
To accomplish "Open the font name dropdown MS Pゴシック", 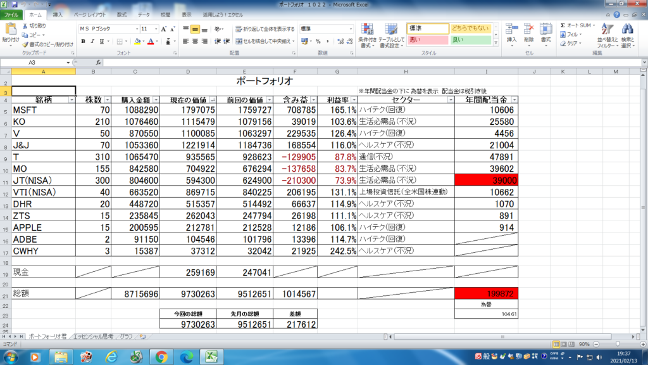I will coord(137,29).
